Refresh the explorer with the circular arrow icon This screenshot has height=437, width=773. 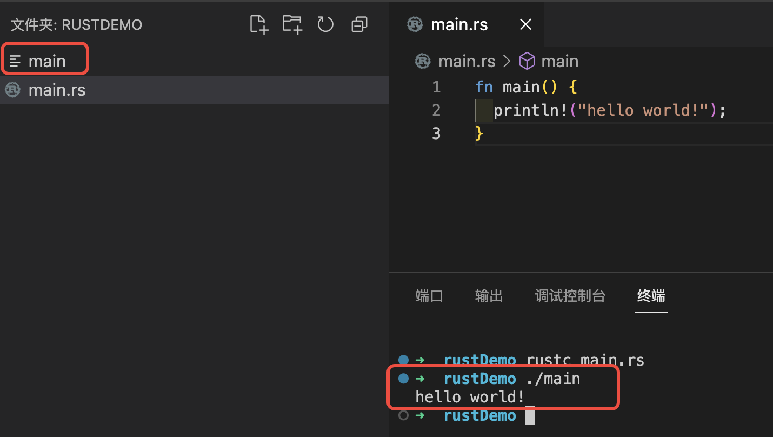pos(325,24)
